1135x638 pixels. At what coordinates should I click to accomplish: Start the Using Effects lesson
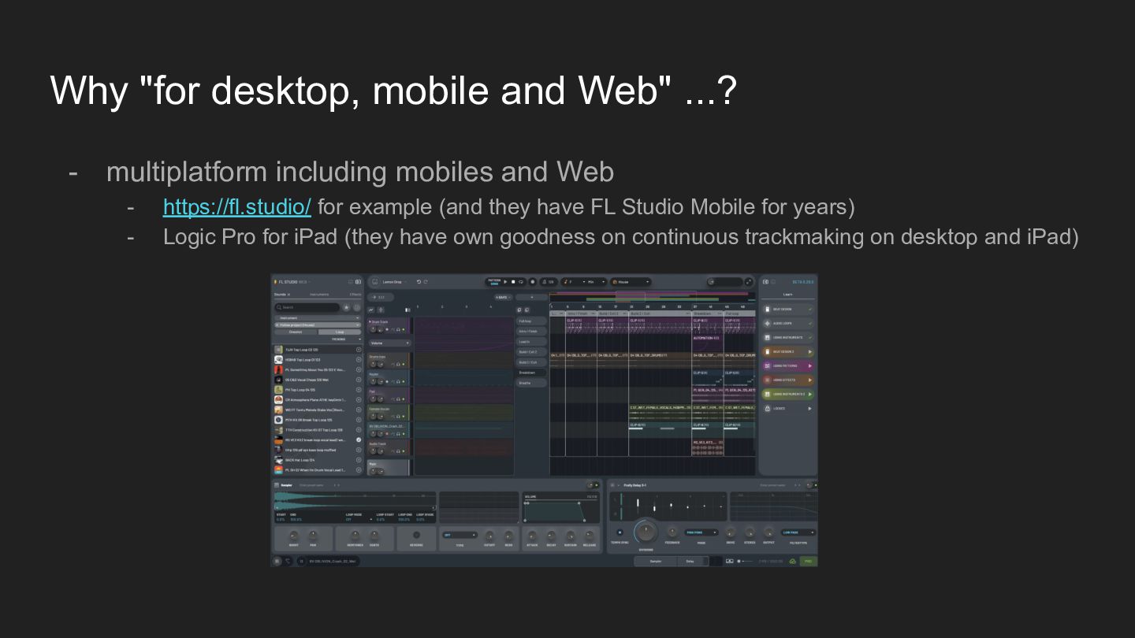[787, 380]
